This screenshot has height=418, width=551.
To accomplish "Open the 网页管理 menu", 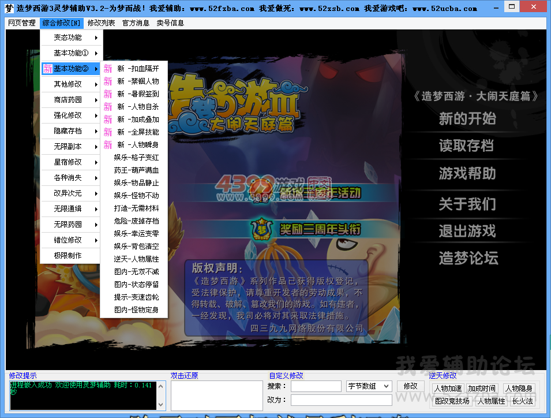I will click(x=22, y=23).
